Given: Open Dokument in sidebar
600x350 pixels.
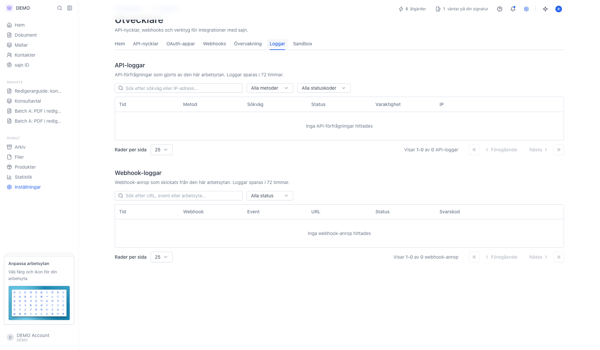Looking at the screenshot, I should pos(39,35).
